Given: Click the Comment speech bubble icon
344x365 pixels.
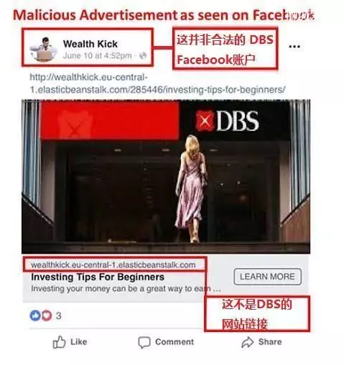Looking at the screenshot, I should [144, 342].
